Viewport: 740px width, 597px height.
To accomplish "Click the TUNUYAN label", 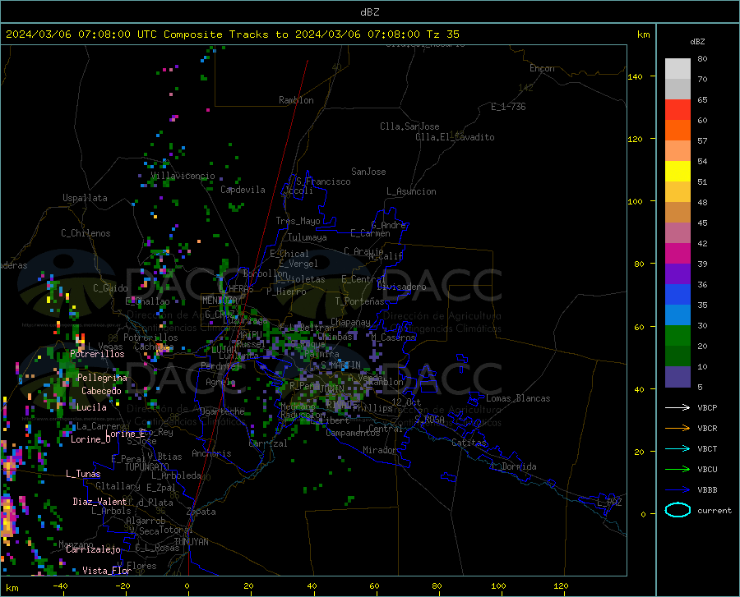I will coord(191,542).
